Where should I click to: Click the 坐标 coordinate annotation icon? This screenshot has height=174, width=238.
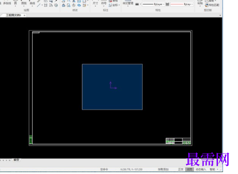point(114,5)
